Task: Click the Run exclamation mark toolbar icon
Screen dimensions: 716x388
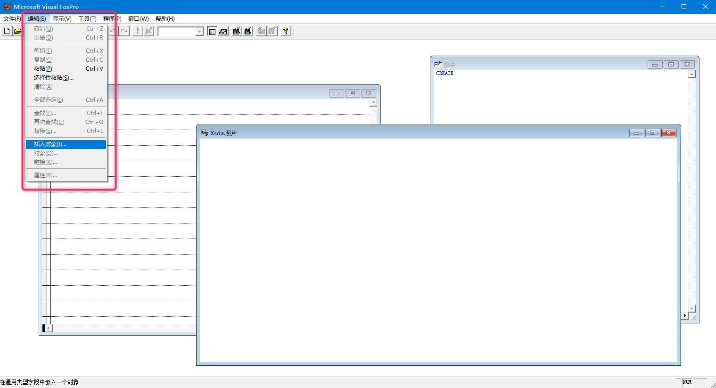Action: tap(137, 31)
